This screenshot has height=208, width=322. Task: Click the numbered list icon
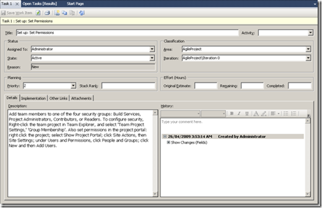[293, 113]
